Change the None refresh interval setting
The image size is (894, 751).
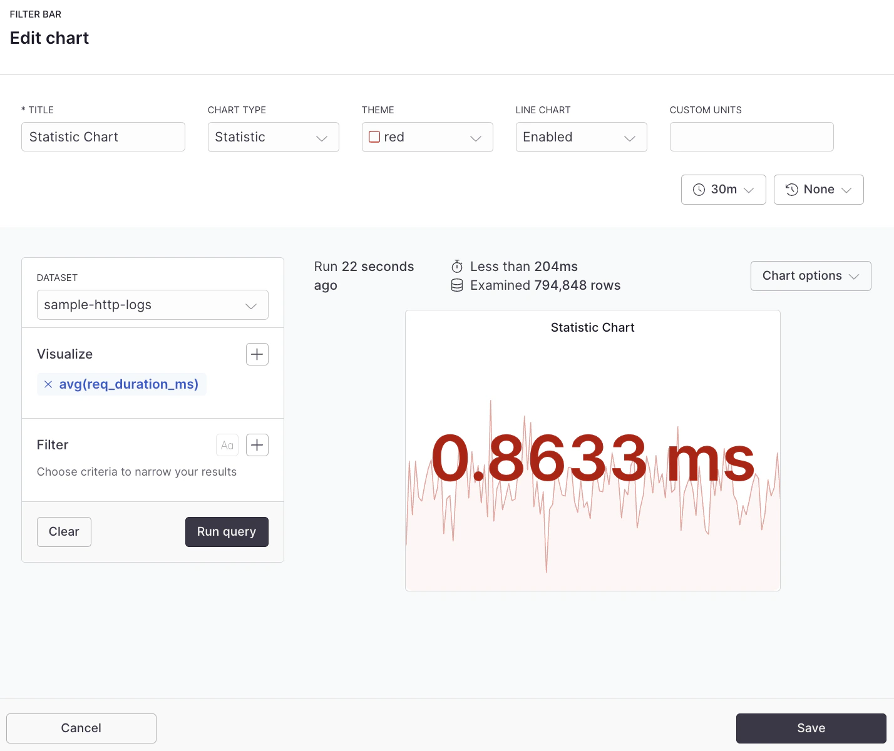(x=818, y=189)
